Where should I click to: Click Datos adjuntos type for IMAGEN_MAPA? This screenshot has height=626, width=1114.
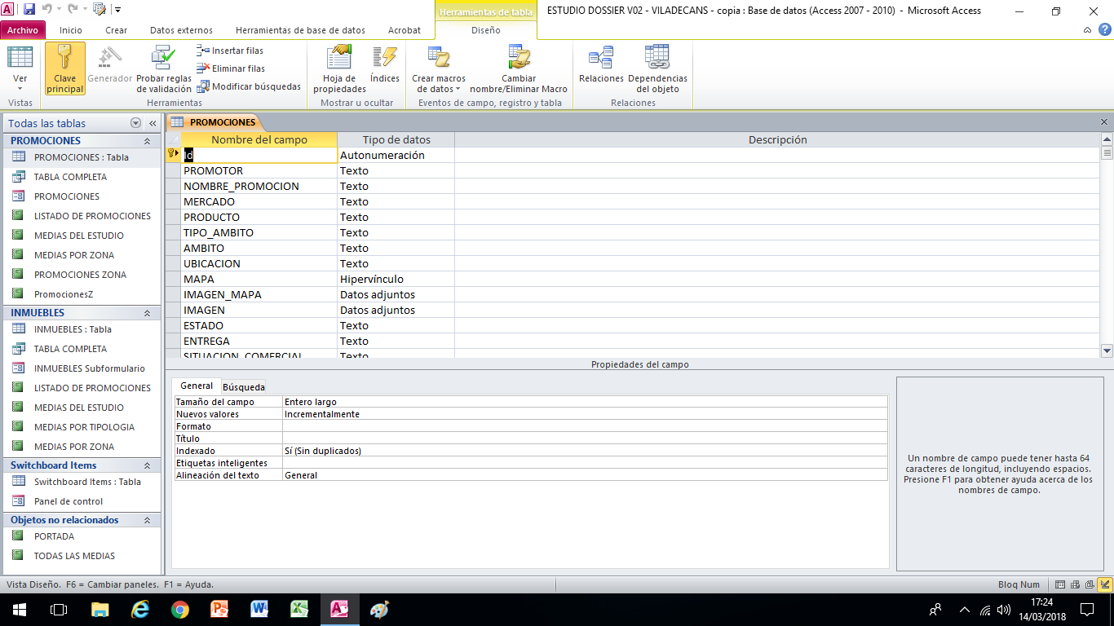click(396, 295)
